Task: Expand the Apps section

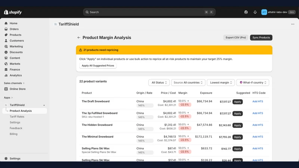Action: click(x=8, y=97)
